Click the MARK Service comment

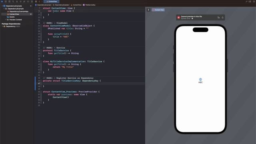[54, 48]
